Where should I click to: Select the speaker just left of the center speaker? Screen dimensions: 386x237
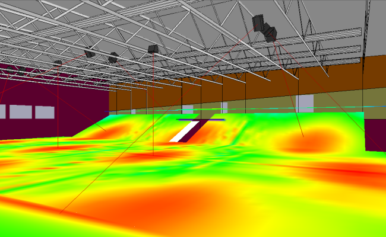coord(113,57)
